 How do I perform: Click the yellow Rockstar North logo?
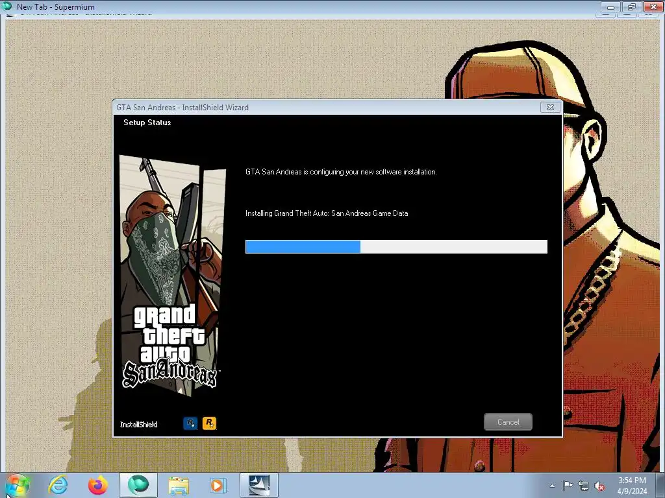[209, 423]
